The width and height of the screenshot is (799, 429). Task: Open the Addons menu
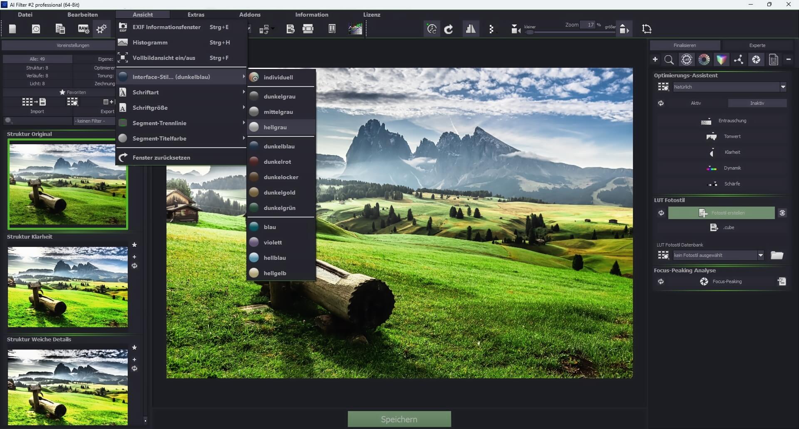[250, 14]
